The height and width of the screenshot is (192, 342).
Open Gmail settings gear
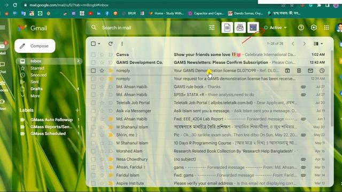click(314, 27)
